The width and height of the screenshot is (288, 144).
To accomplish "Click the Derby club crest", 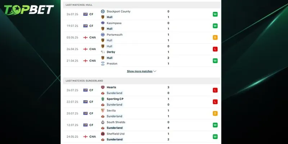I will pyautogui.click(x=103, y=52).
